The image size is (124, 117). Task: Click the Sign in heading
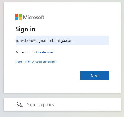click(26, 29)
